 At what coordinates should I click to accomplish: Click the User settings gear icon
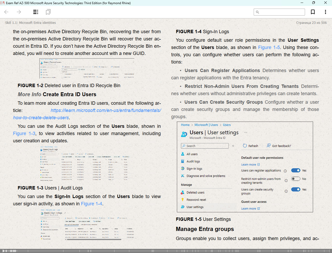pyautogui.click(x=183, y=207)
